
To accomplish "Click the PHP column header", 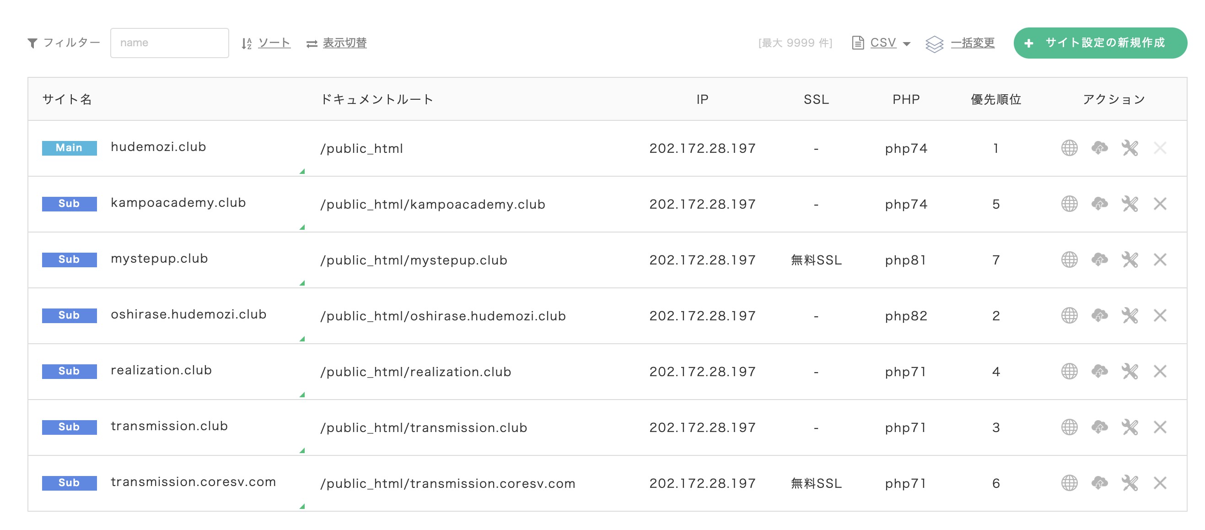I will tap(906, 99).
